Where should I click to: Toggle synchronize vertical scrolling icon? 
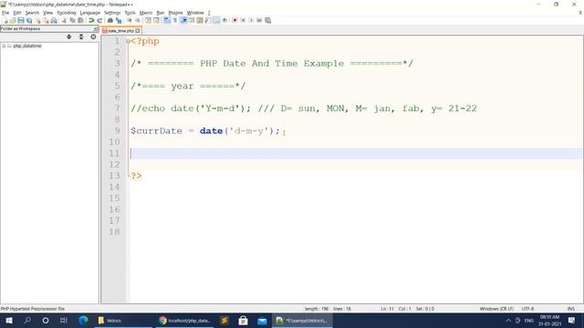coord(148,20)
